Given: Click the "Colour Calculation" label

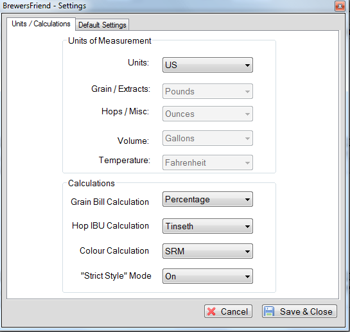Looking at the screenshot, I should click(x=114, y=250).
